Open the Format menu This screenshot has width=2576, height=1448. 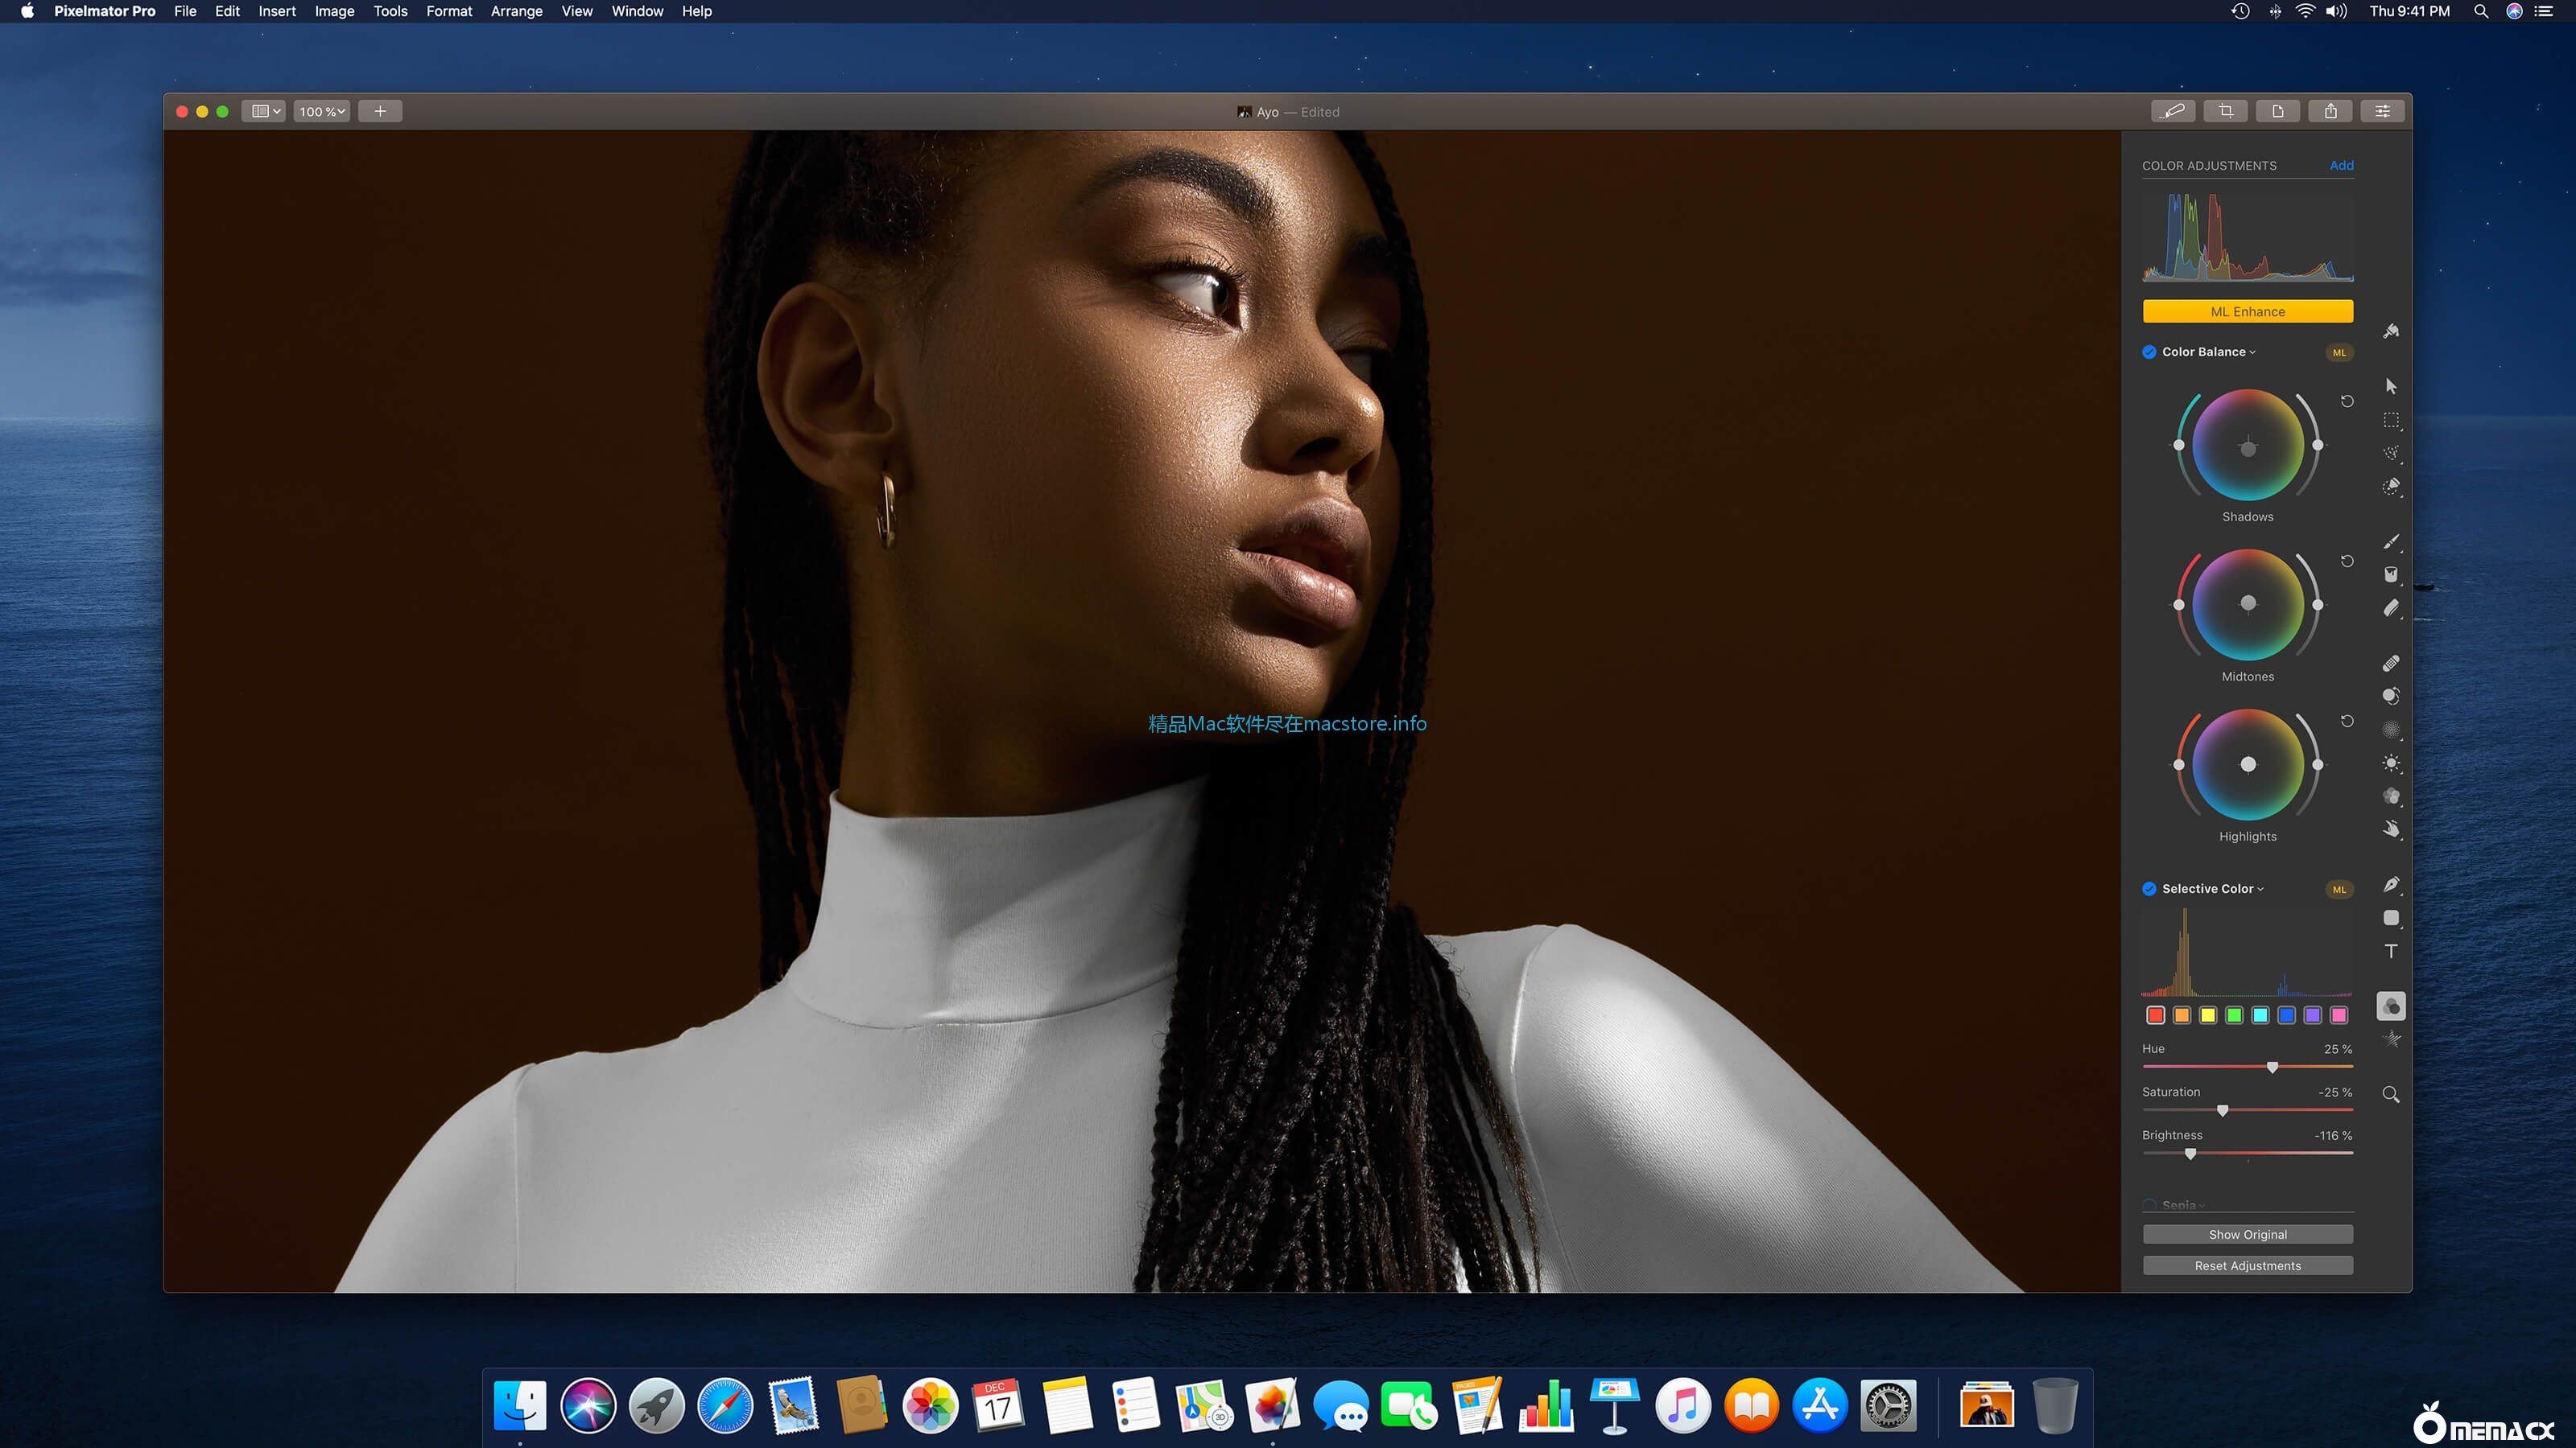pos(448,11)
